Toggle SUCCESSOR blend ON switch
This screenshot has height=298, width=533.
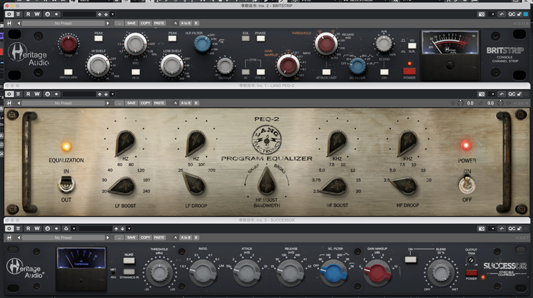410,259
